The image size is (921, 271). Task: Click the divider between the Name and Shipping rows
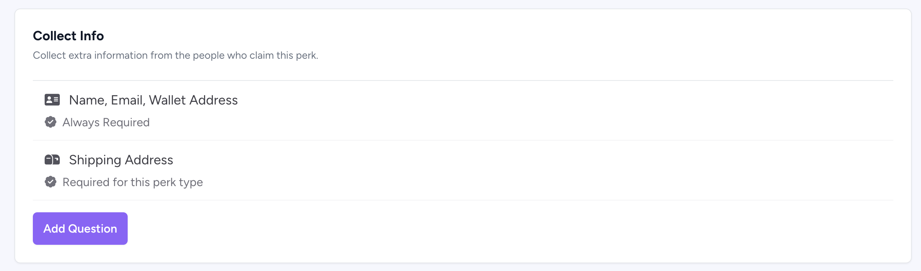pos(463,140)
